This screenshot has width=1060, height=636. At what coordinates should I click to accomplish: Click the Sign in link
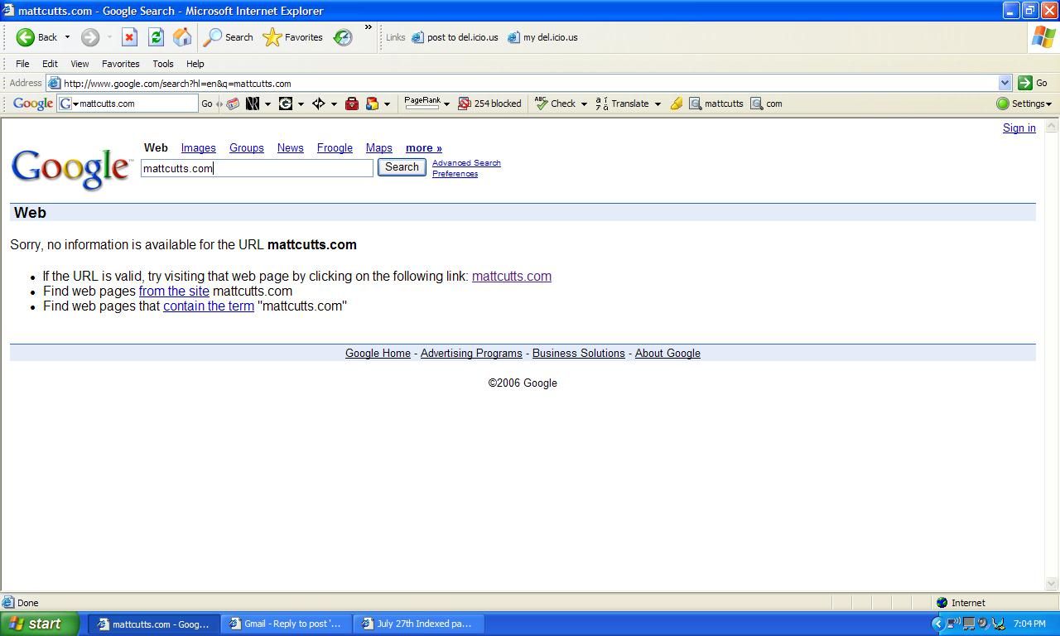tap(1019, 128)
